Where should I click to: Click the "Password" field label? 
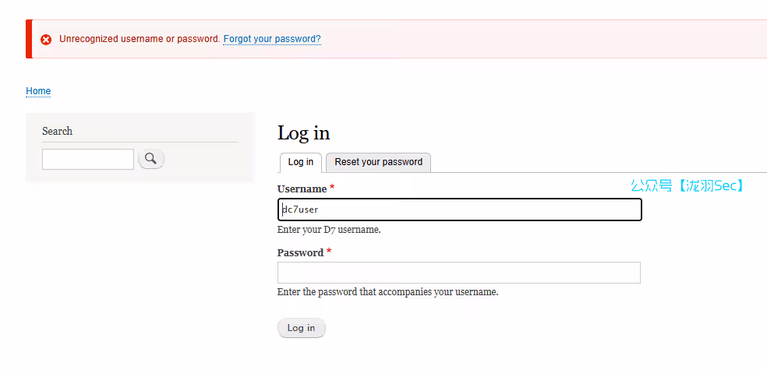click(x=300, y=252)
